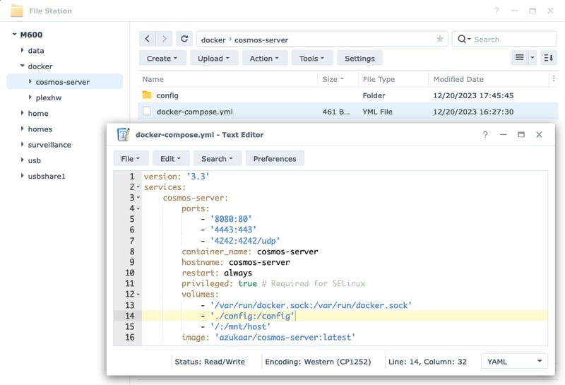Open the Search menu in Text Editor

coord(217,159)
